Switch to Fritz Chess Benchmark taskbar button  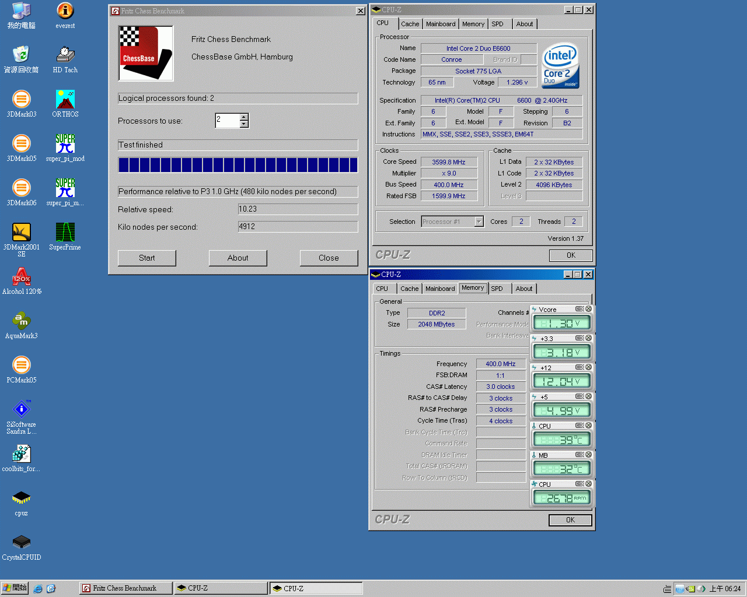click(x=126, y=588)
